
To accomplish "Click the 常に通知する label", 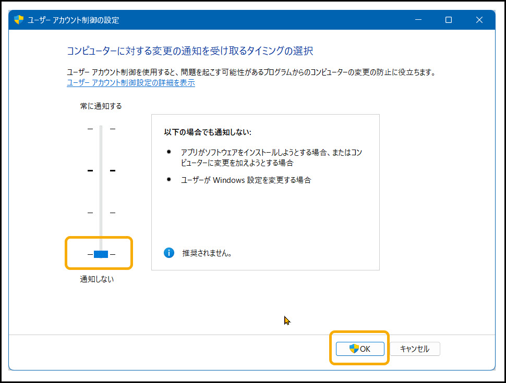I will pyautogui.click(x=101, y=106).
